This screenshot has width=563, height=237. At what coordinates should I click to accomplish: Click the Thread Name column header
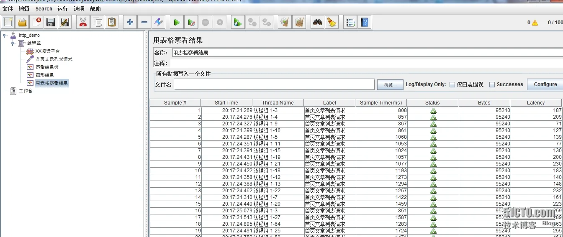[278, 102]
